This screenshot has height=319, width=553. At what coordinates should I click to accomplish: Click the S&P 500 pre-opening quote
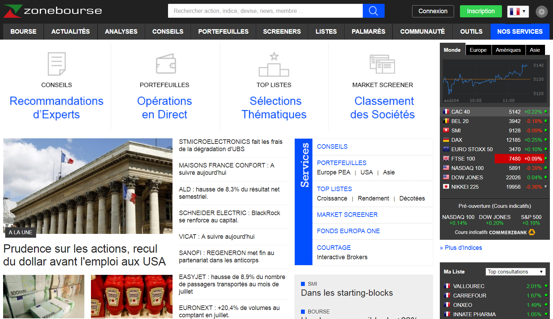click(531, 220)
